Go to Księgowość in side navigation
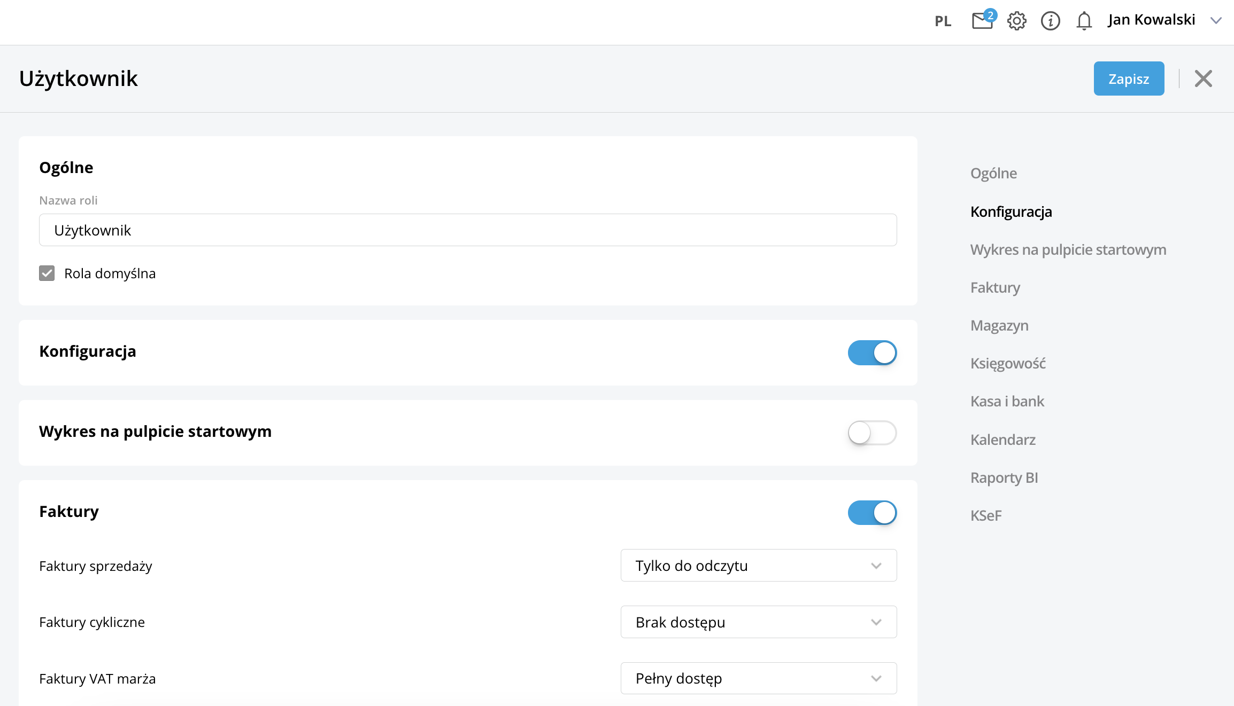This screenshot has width=1234, height=706. click(1008, 364)
